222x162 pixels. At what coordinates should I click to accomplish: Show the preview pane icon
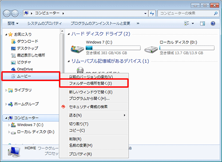[202, 23]
